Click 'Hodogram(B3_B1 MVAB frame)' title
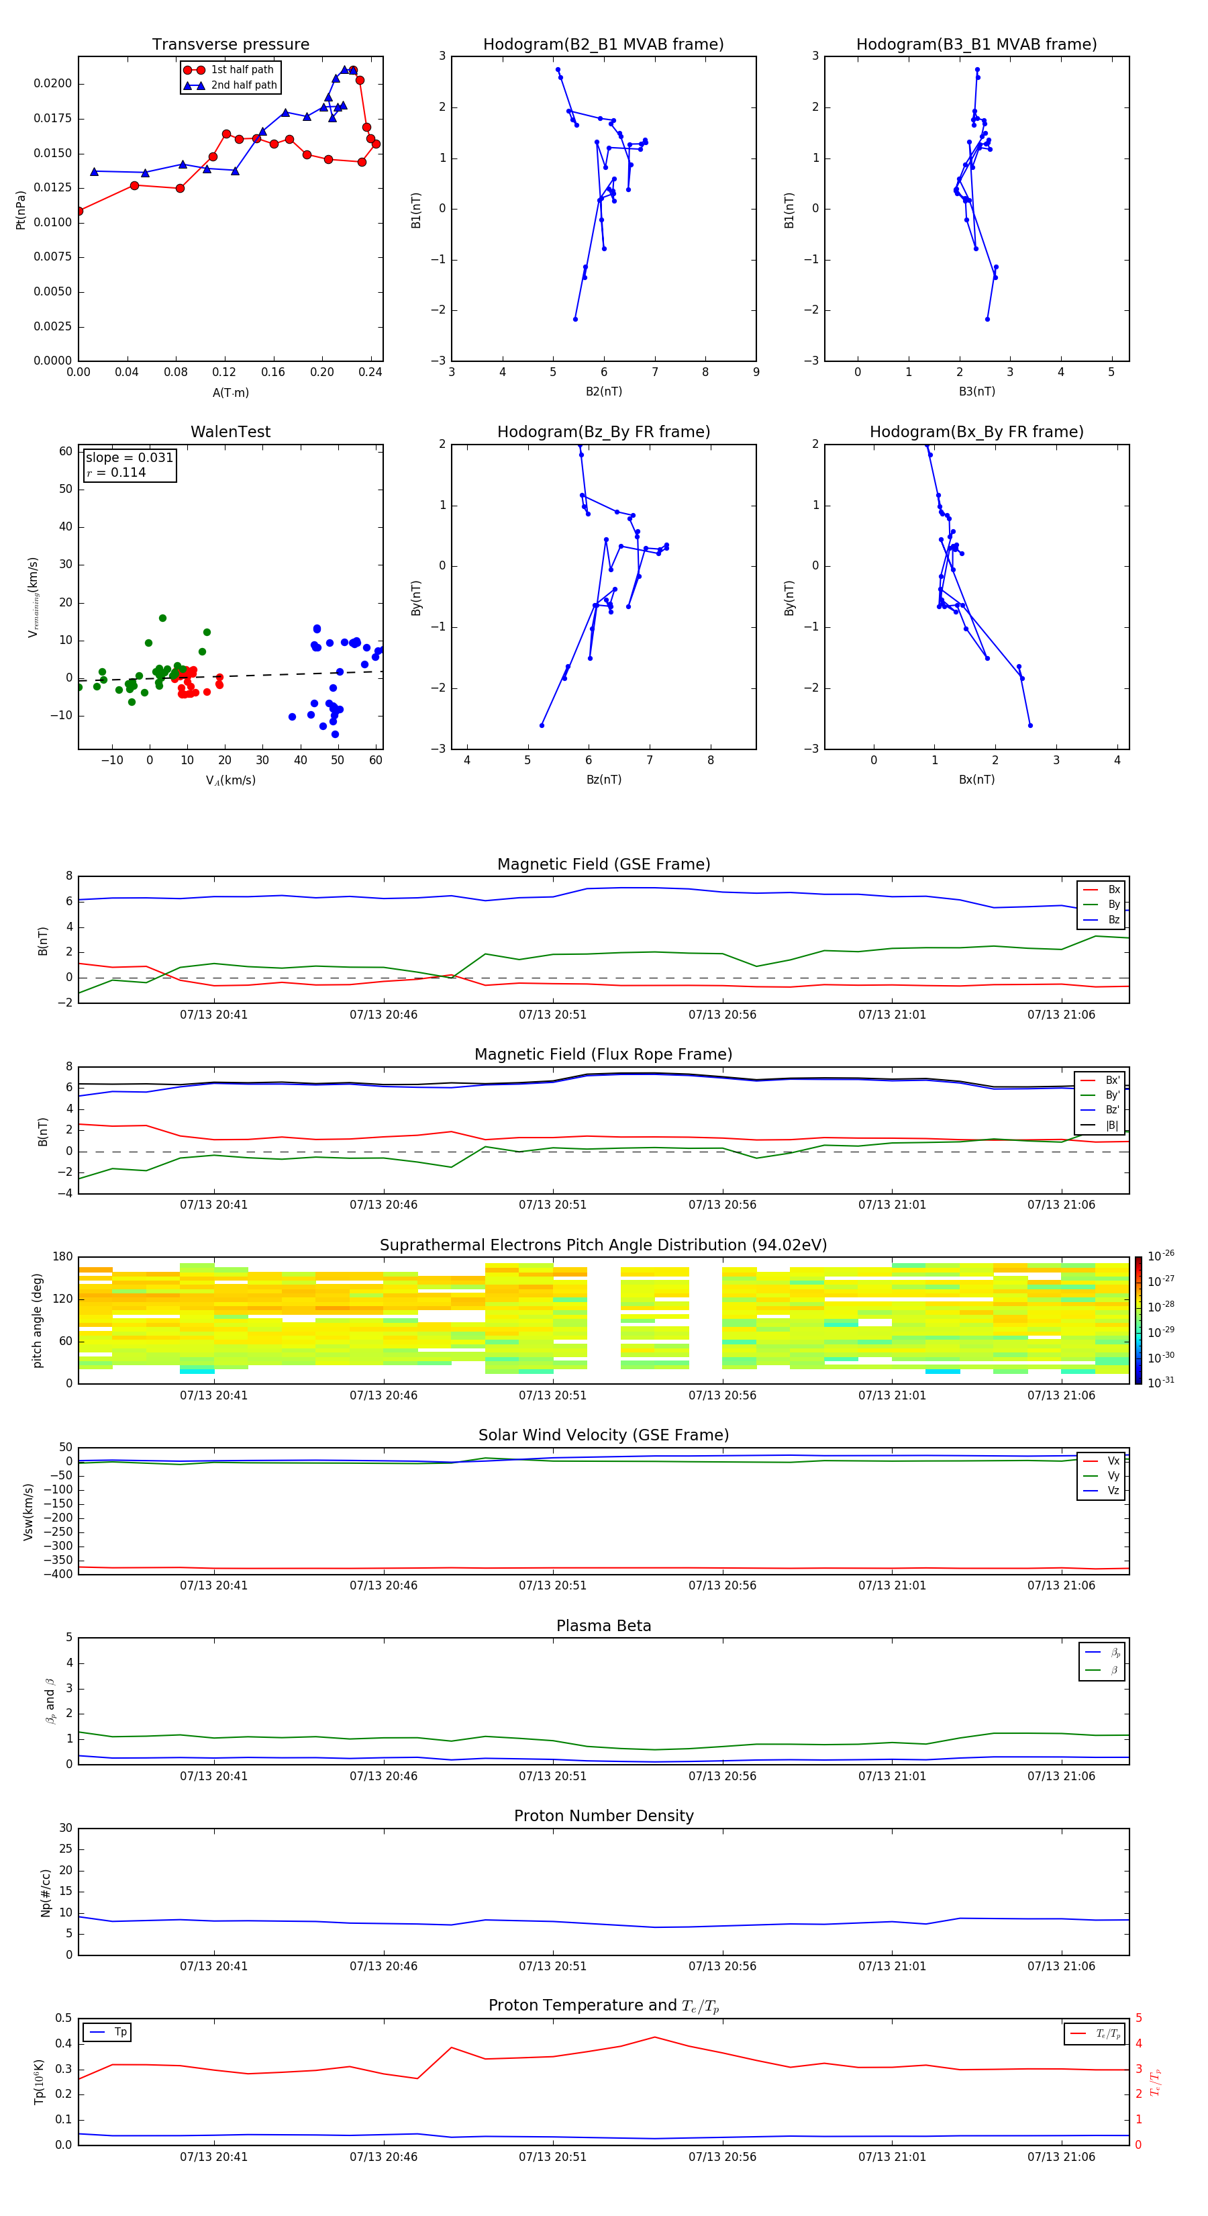Screen dimensions: 1208x2216 pos(976,45)
